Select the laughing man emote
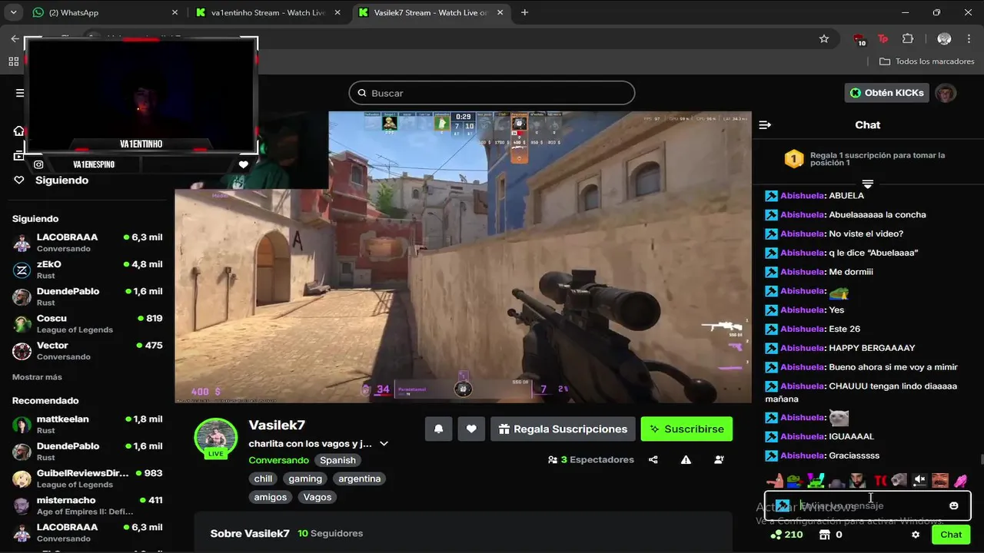The height and width of the screenshot is (553, 984). click(x=940, y=481)
